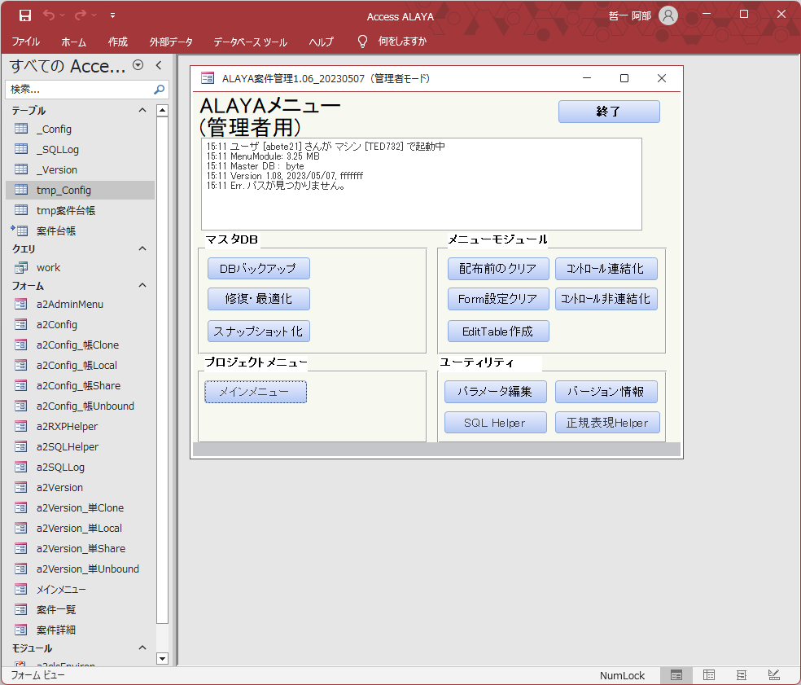Collapse the モジュール group
Viewport: 801px width, 685px height.
[142, 648]
